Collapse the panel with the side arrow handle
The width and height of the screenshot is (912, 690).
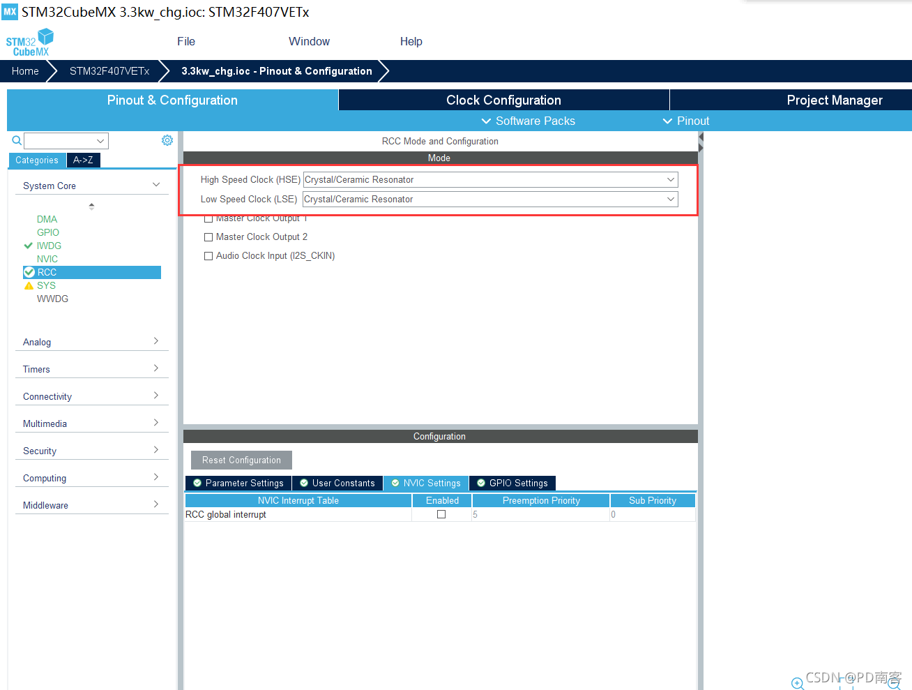click(701, 142)
